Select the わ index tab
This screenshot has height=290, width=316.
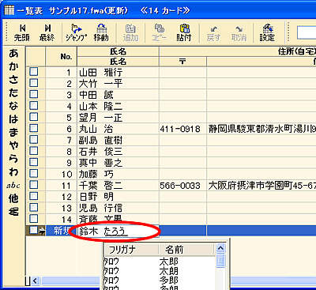pos(13,171)
